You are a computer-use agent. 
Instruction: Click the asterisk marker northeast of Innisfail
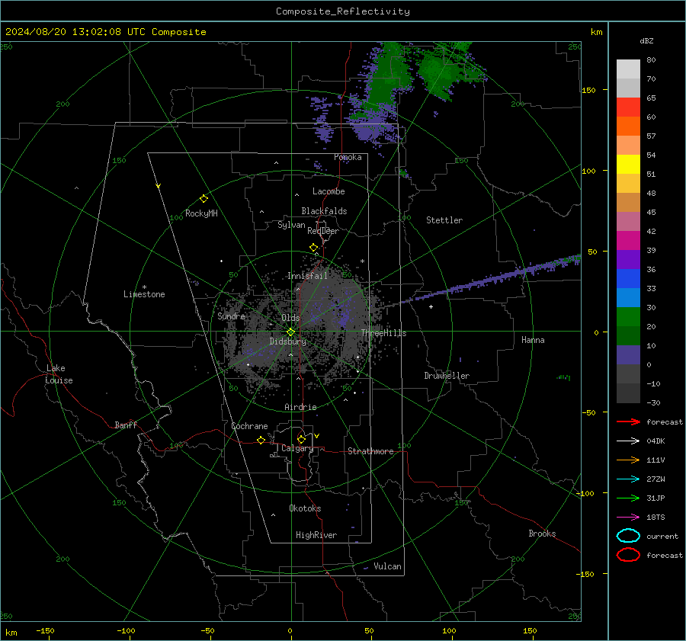coord(362,261)
